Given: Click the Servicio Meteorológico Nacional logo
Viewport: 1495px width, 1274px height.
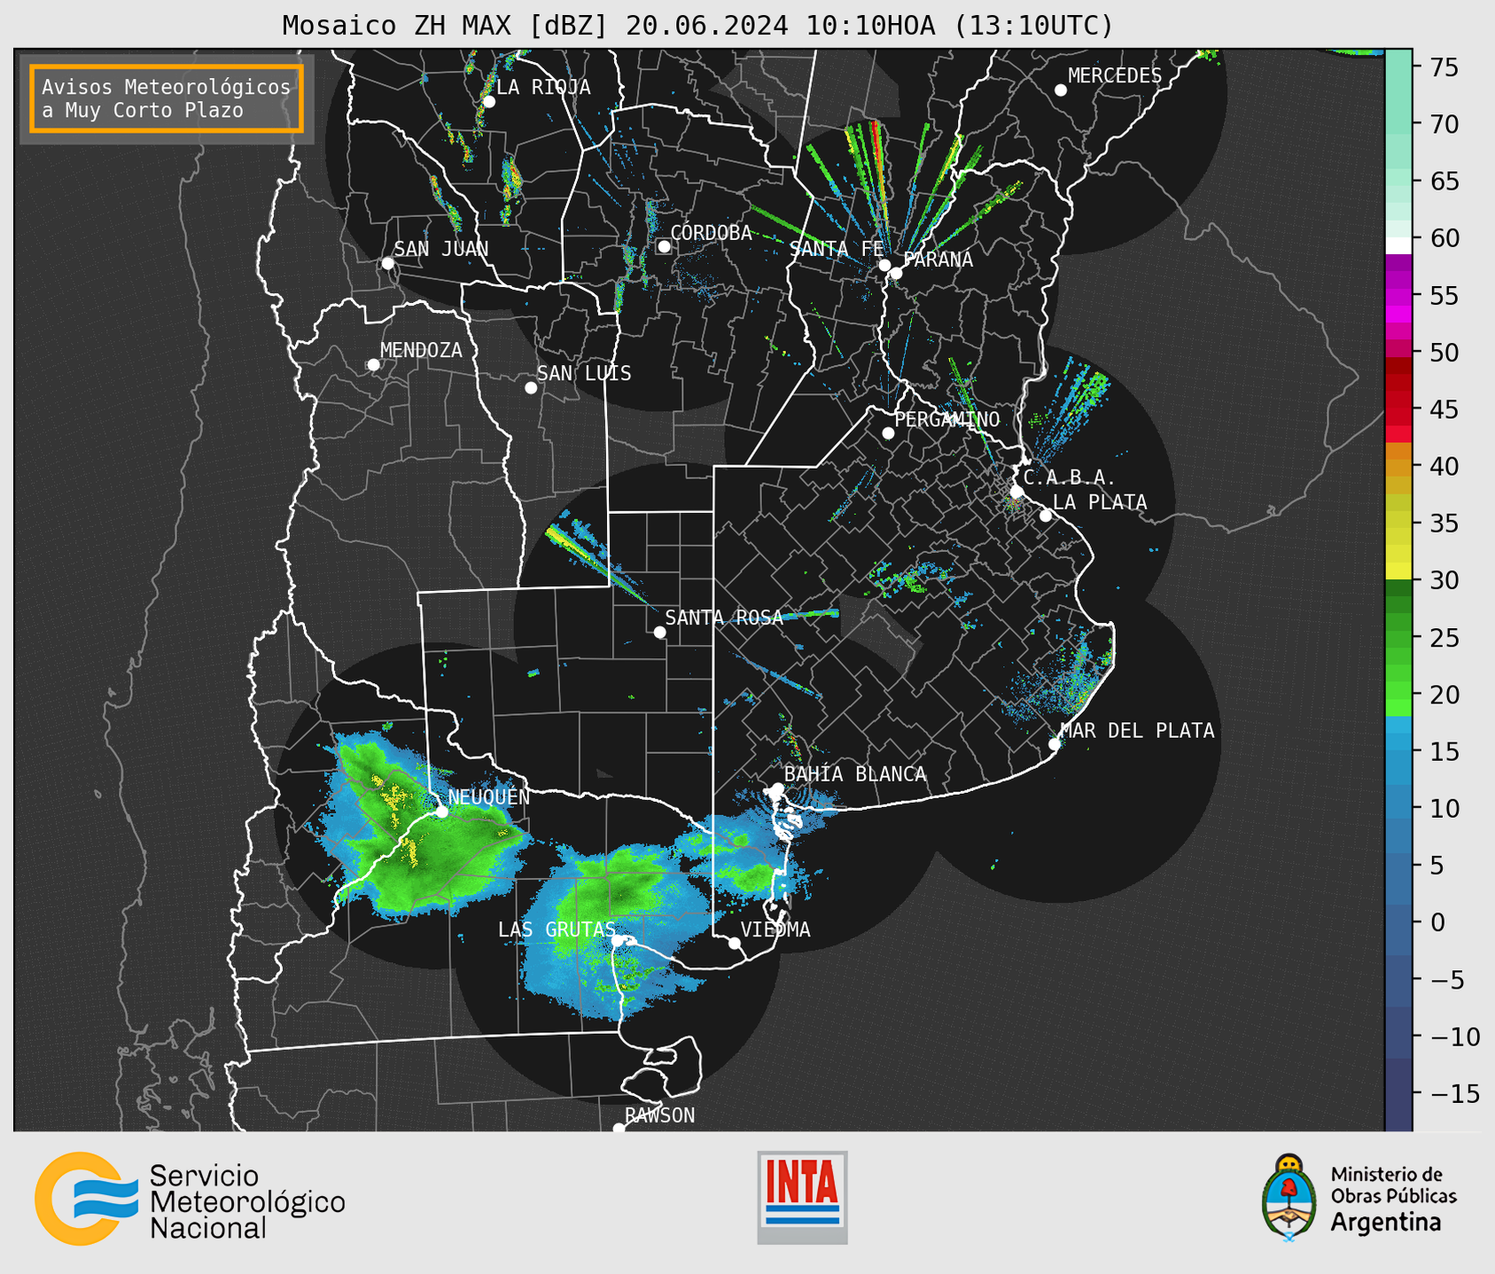Looking at the screenshot, I should (190, 1199).
